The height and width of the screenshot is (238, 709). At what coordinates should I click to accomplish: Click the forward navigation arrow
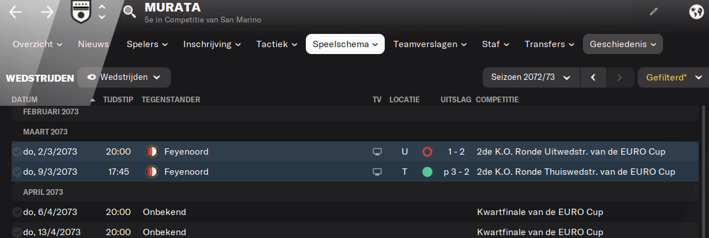point(47,11)
